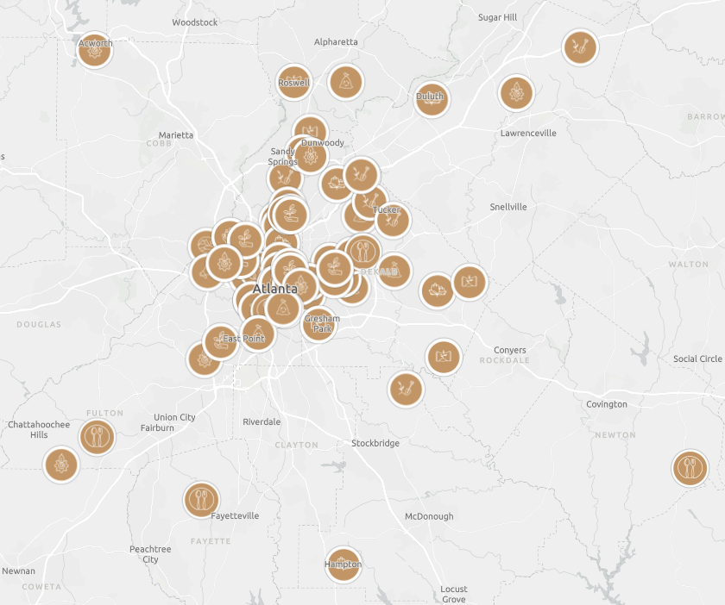Select the Hampton marker at the bottom
This screenshot has height=605, width=725.
pyautogui.click(x=343, y=563)
